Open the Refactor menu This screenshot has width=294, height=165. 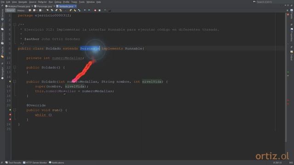[42, 2]
